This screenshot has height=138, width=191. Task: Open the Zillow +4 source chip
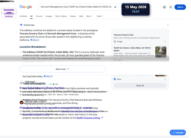35,40
